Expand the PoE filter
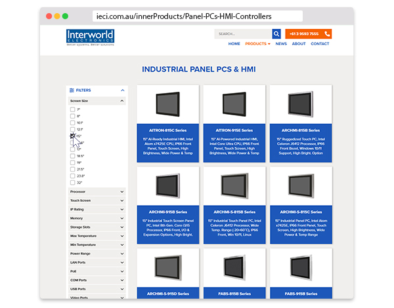Image resolution: width=394 pixels, height=308 pixels. 97,271
